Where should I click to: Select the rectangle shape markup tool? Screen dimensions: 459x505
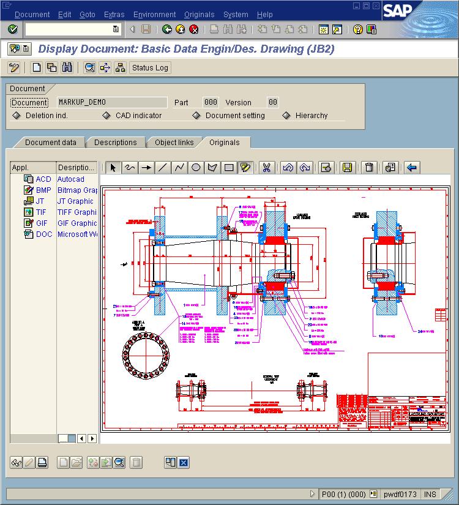point(229,168)
